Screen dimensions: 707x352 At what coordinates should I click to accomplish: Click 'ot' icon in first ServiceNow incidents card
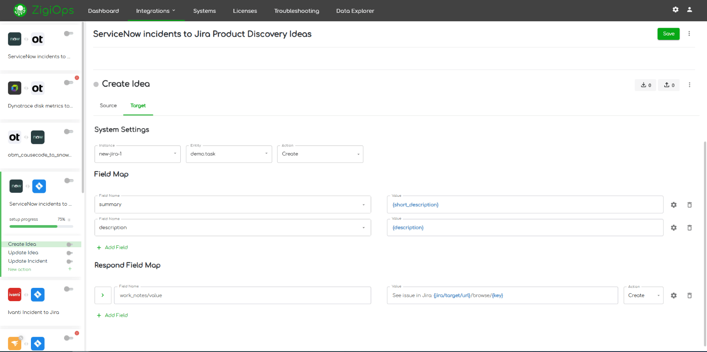(38, 39)
